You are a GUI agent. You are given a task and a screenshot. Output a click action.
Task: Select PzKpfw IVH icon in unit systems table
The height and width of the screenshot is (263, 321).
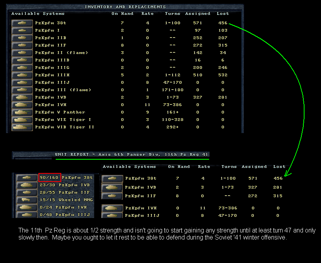112,208
